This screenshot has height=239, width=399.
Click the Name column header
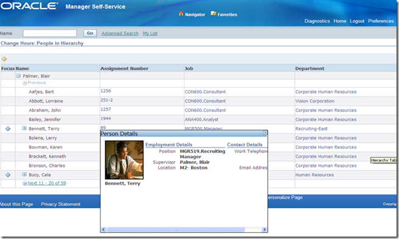[23, 68]
